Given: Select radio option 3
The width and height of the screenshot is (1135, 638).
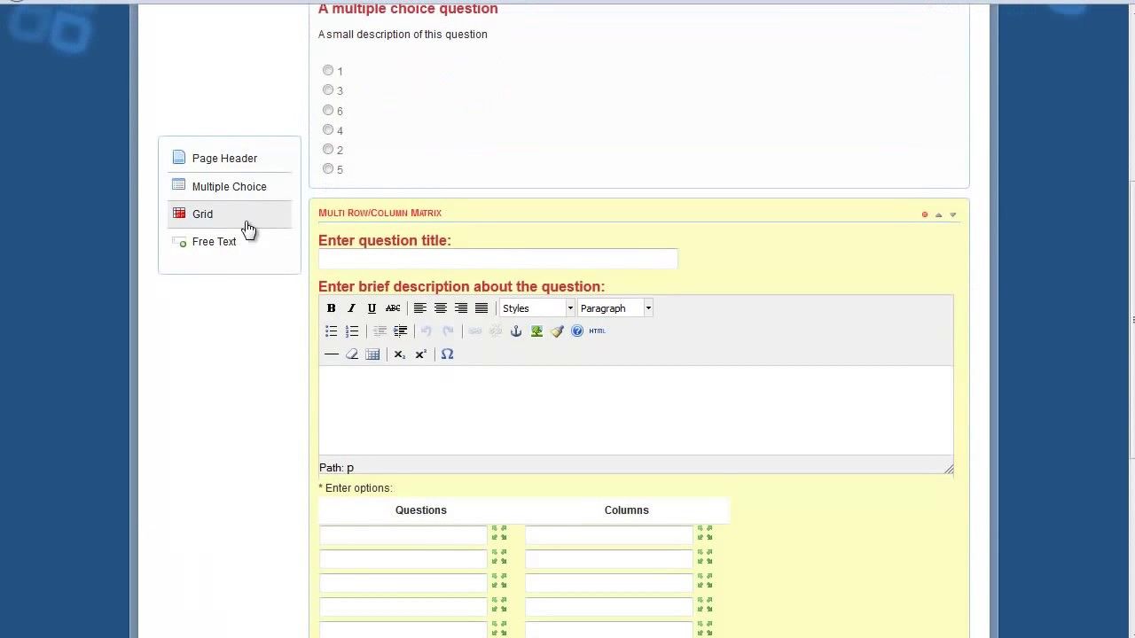Looking at the screenshot, I should click(x=328, y=89).
